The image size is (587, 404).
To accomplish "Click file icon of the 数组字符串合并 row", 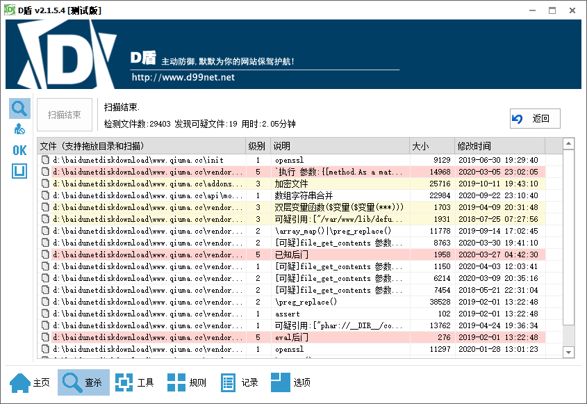I will [45, 195].
